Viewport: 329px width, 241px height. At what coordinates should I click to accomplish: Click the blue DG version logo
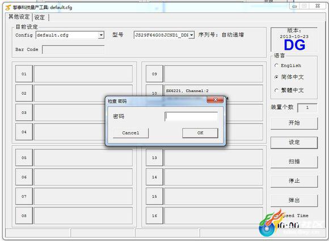pos(294,45)
